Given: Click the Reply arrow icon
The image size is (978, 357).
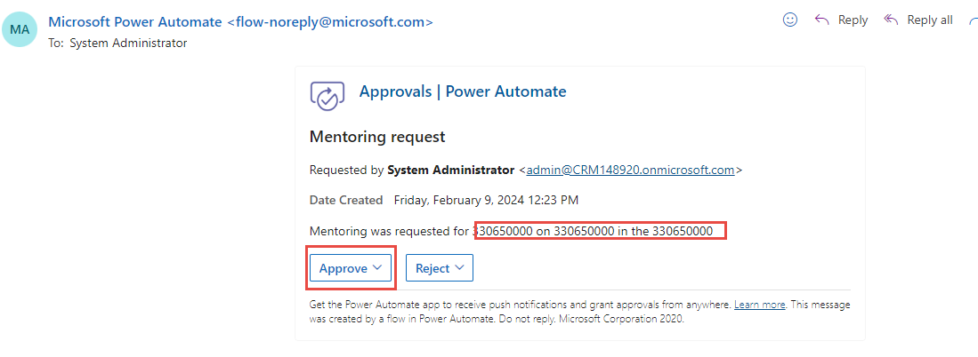Looking at the screenshot, I should click(x=822, y=20).
